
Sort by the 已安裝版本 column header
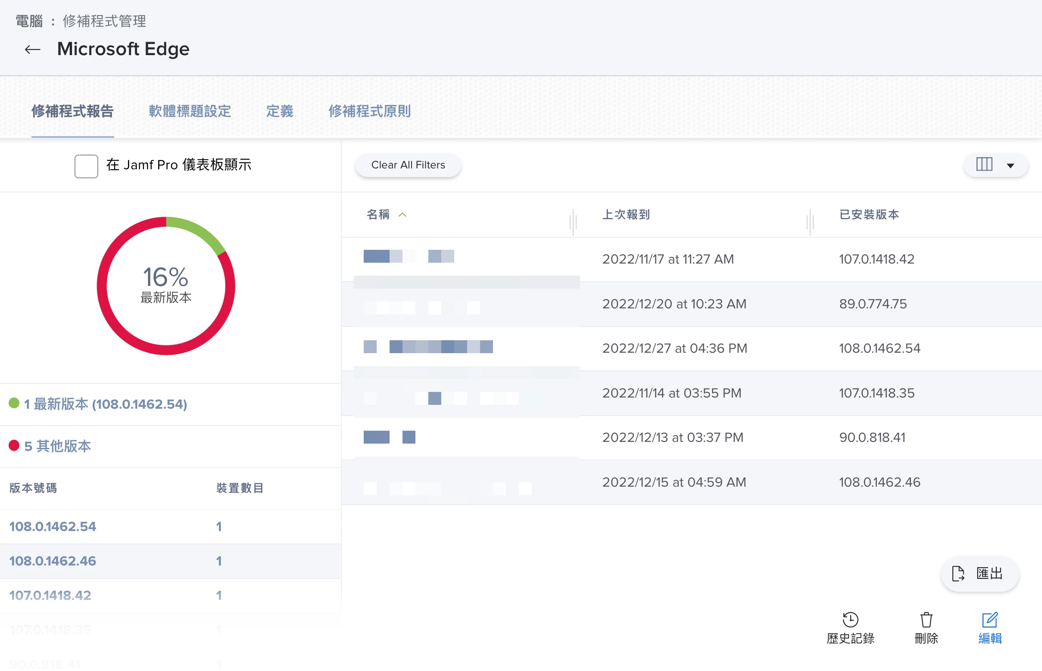(x=868, y=215)
